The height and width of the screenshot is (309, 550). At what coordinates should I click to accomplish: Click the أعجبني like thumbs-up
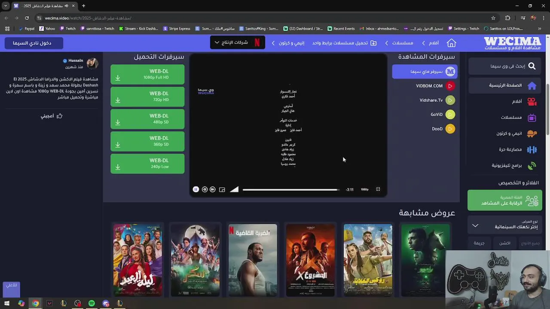(52, 116)
